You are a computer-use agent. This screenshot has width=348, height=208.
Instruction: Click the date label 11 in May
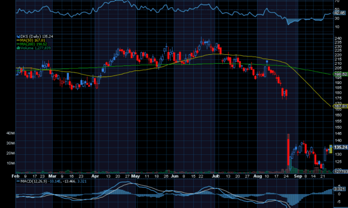click(147, 176)
